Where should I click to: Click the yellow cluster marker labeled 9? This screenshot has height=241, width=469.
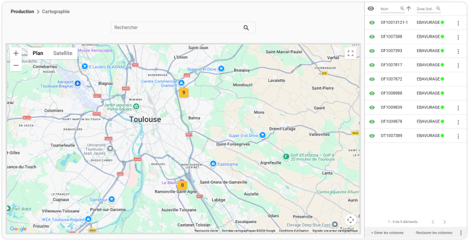pyautogui.click(x=184, y=93)
